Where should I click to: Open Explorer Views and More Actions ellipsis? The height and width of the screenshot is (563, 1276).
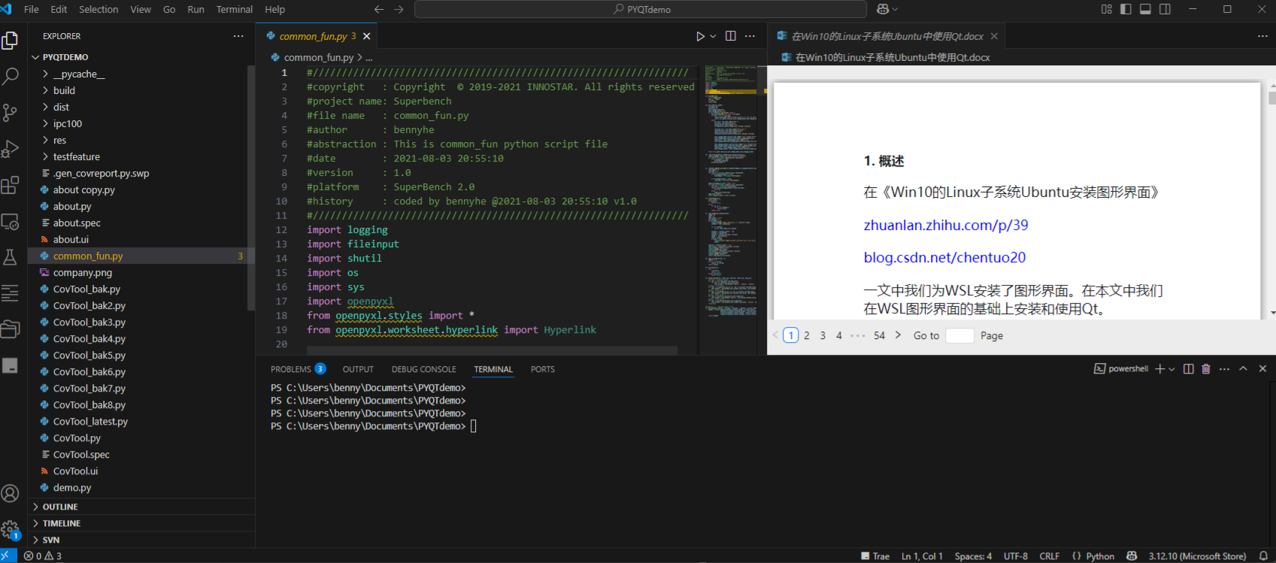pyautogui.click(x=238, y=36)
